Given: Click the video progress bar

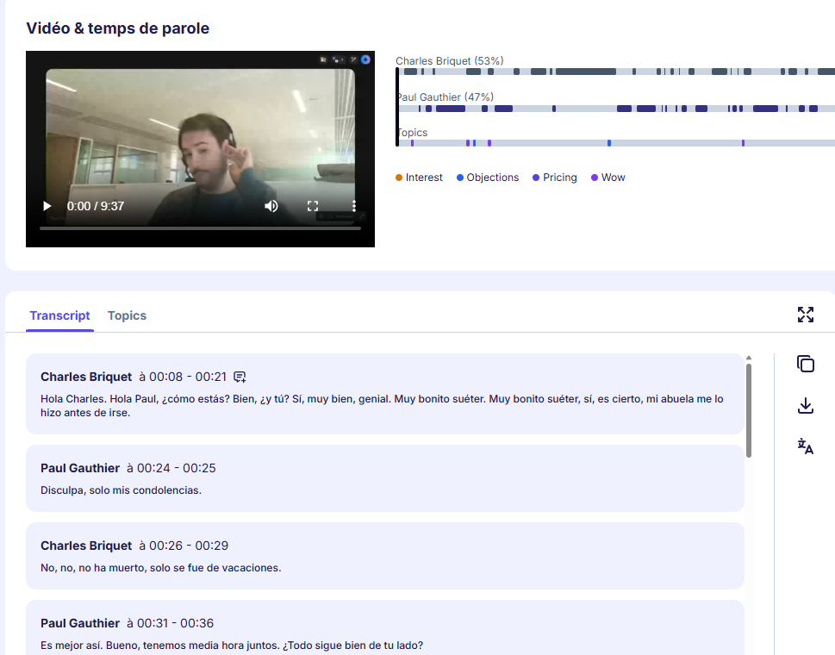Looking at the screenshot, I should click(200, 228).
